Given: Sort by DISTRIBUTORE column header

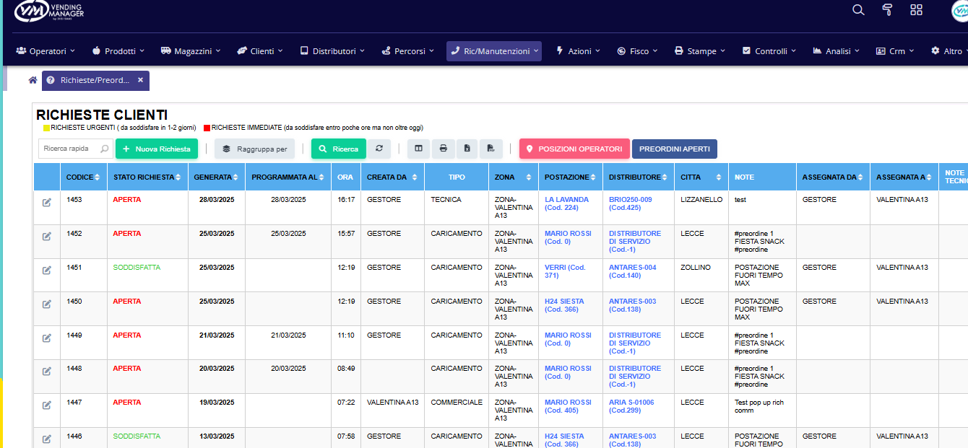Looking at the screenshot, I should (639, 177).
